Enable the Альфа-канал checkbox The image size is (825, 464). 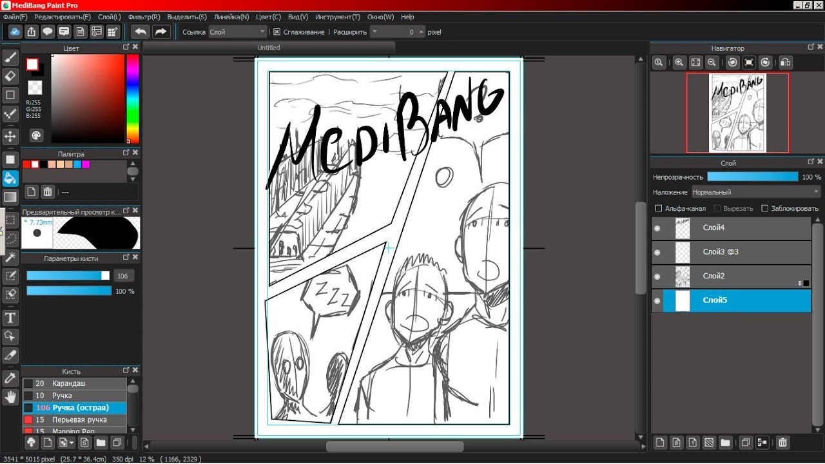(x=658, y=208)
